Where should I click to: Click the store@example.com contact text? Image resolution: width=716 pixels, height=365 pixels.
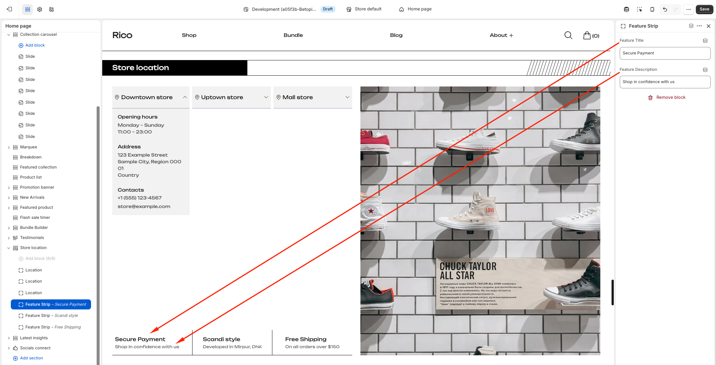coord(144,207)
